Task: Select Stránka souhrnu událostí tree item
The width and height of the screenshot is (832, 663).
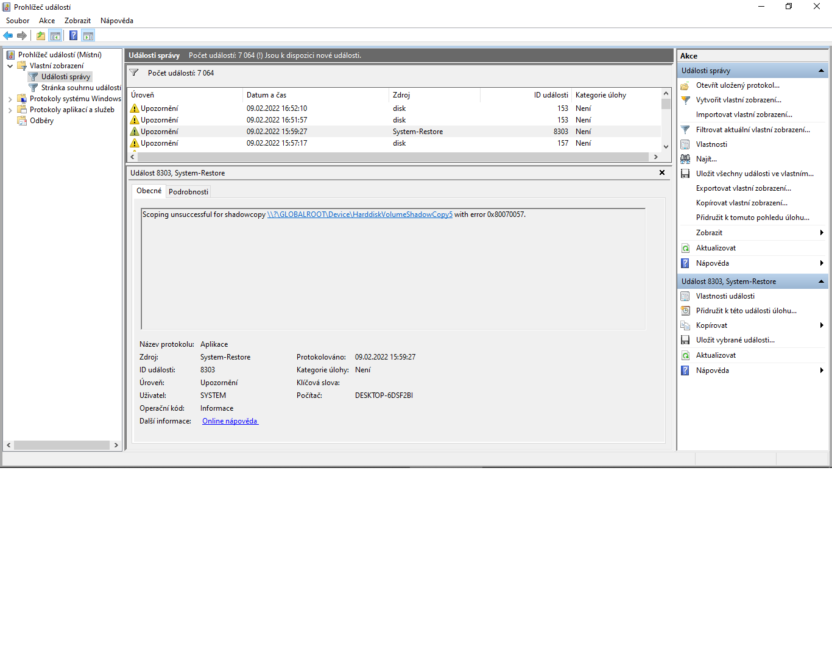Action: [x=80, y=88]
